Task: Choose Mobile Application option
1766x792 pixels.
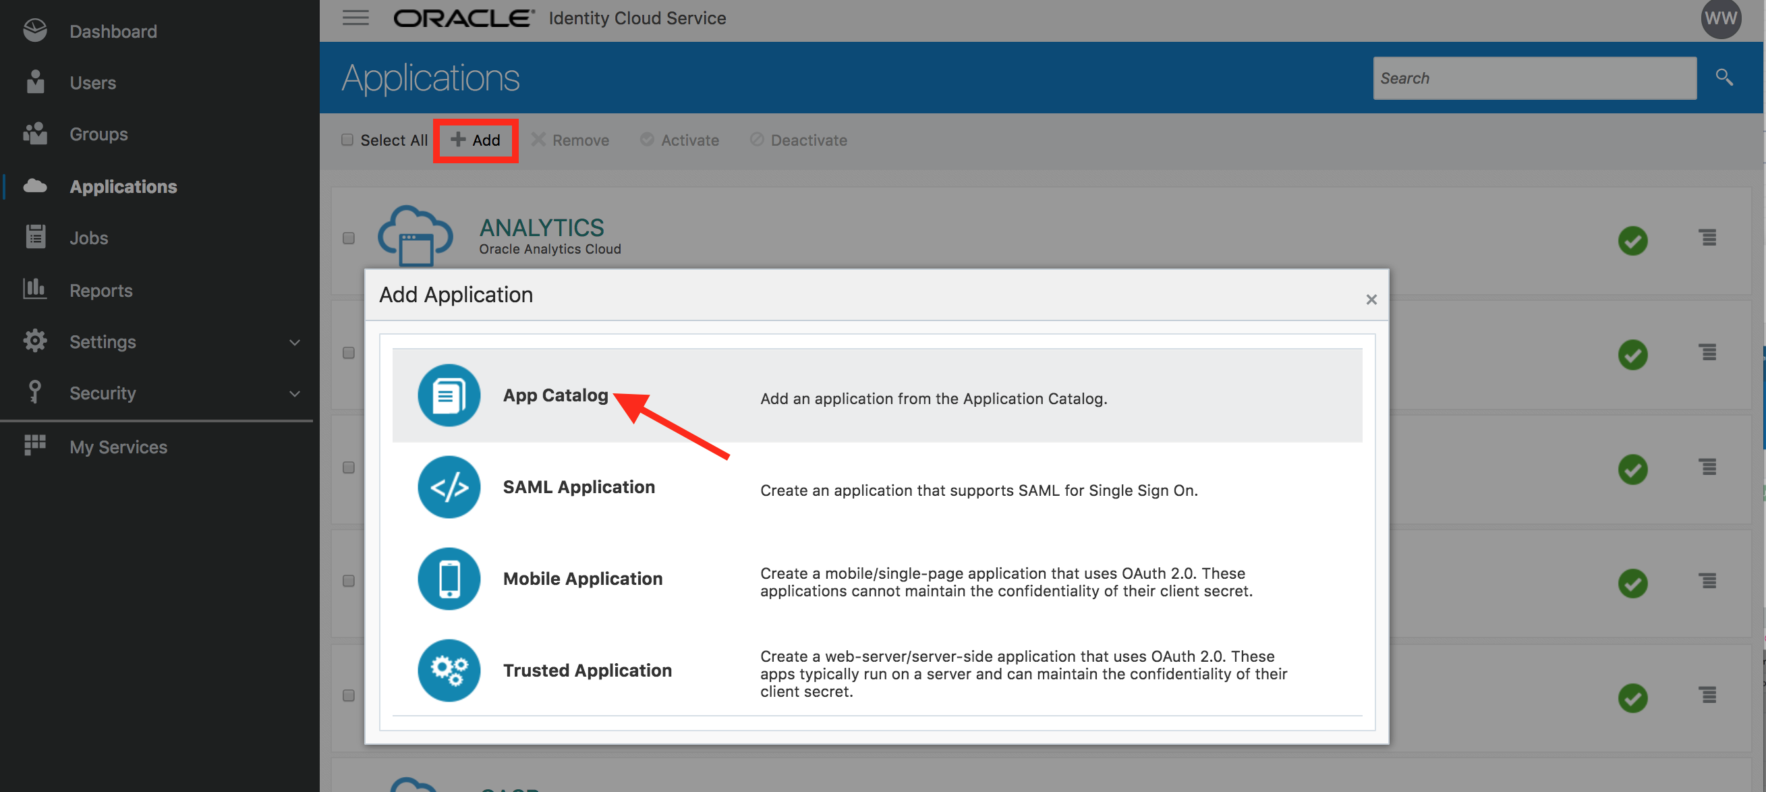Action: [x=877, y=579]
